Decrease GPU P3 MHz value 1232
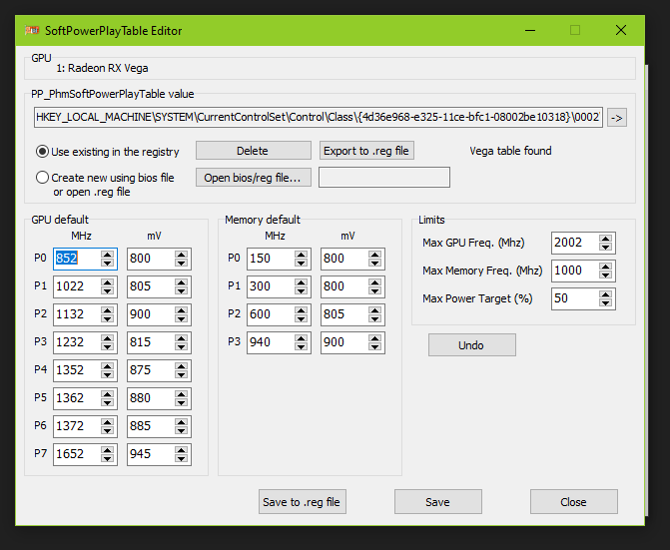The width and height of the screenshot is (670, 550). click(x=107, y=346)
